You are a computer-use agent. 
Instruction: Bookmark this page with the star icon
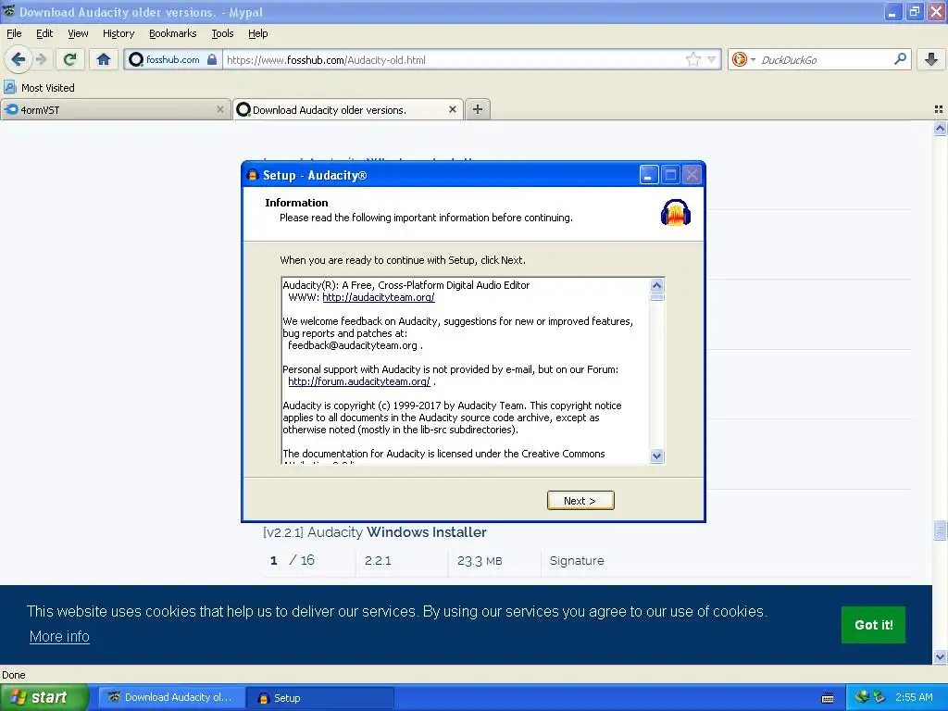[692, 59]
